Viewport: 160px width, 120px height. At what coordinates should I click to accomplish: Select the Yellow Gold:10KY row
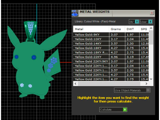[x=111, y=39]
